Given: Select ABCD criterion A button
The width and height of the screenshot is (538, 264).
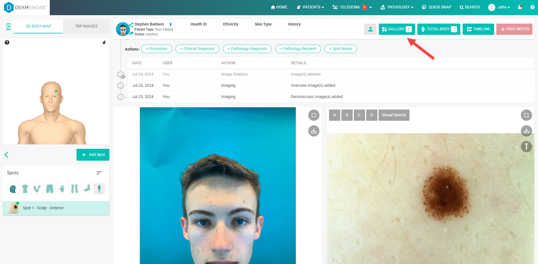Looking at the screenshot, I should click(x=335, y=115).
